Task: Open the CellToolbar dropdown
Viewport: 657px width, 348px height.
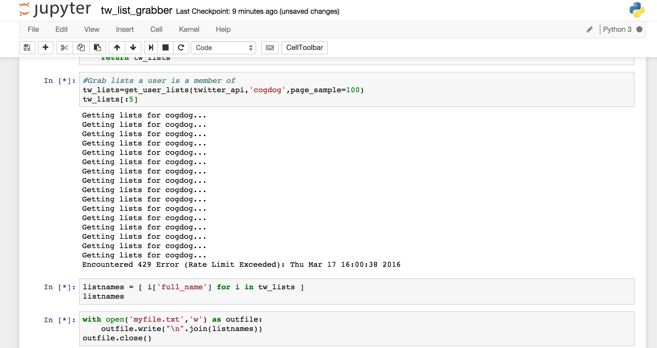Action: click(x=304, y=47)
